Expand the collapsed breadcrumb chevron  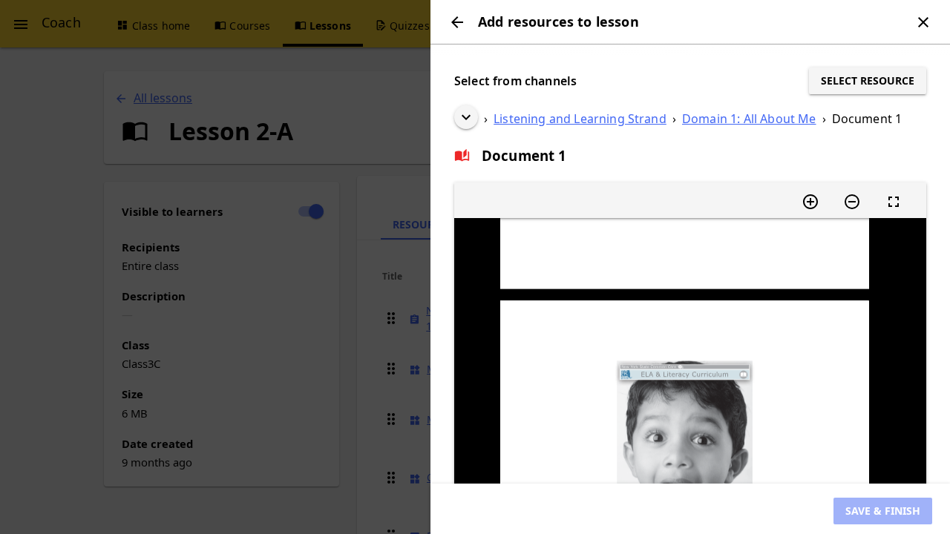[466, 117]
